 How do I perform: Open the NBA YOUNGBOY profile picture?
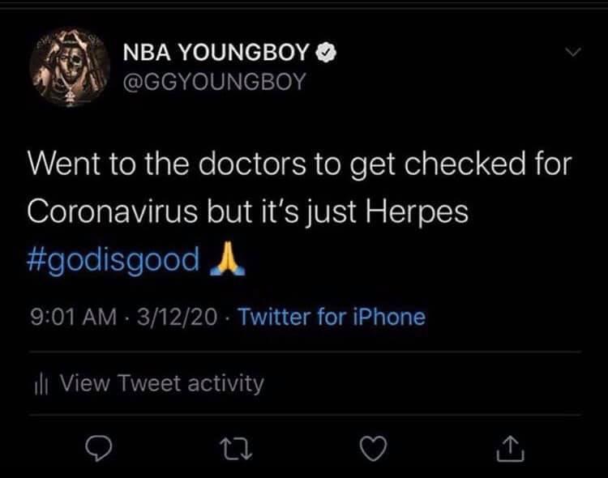(x=70, y=67)
